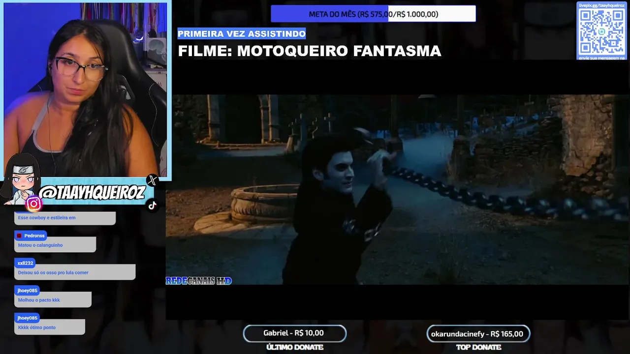Viewport: 630px width, 354px height.
Task: Click the ÚLTIMO DONATE label
Action: click(x=294, y=347)
